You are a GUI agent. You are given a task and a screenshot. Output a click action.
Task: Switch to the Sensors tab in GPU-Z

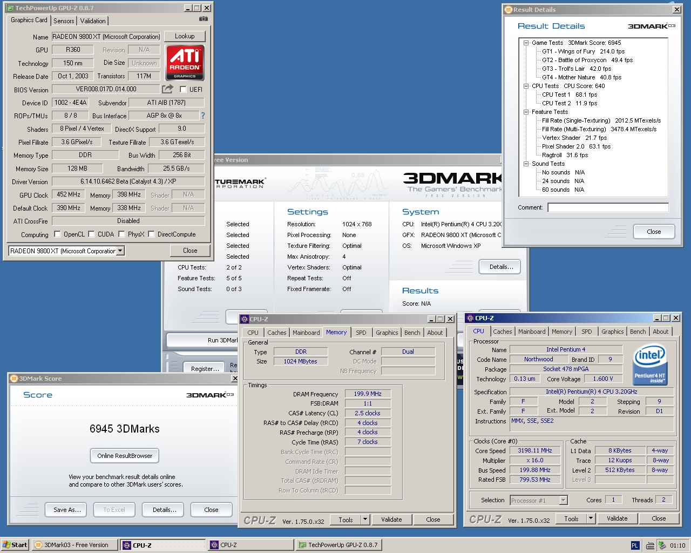pyautogui.click(x=64, y=21)
